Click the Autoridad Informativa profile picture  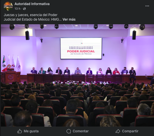[x=8, y=6]
